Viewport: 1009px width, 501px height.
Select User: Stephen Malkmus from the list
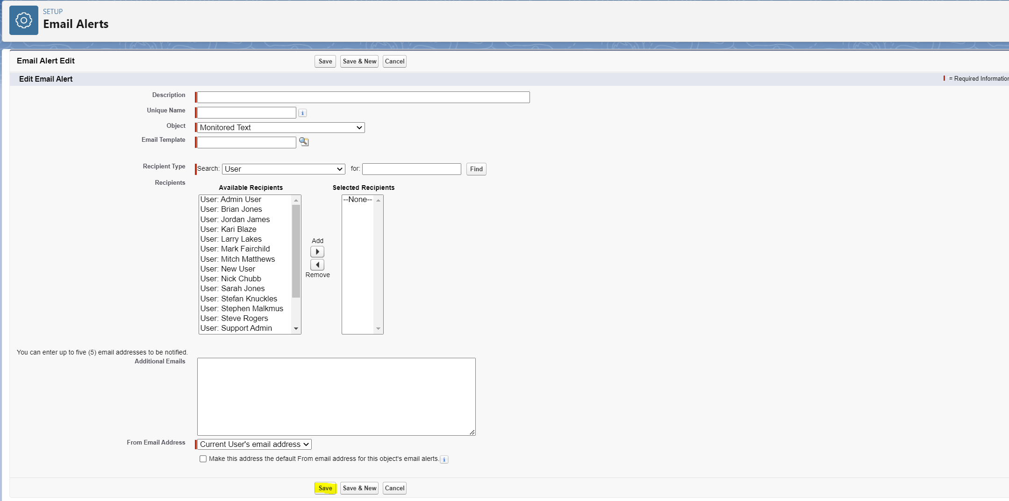(x=242, y=309)
